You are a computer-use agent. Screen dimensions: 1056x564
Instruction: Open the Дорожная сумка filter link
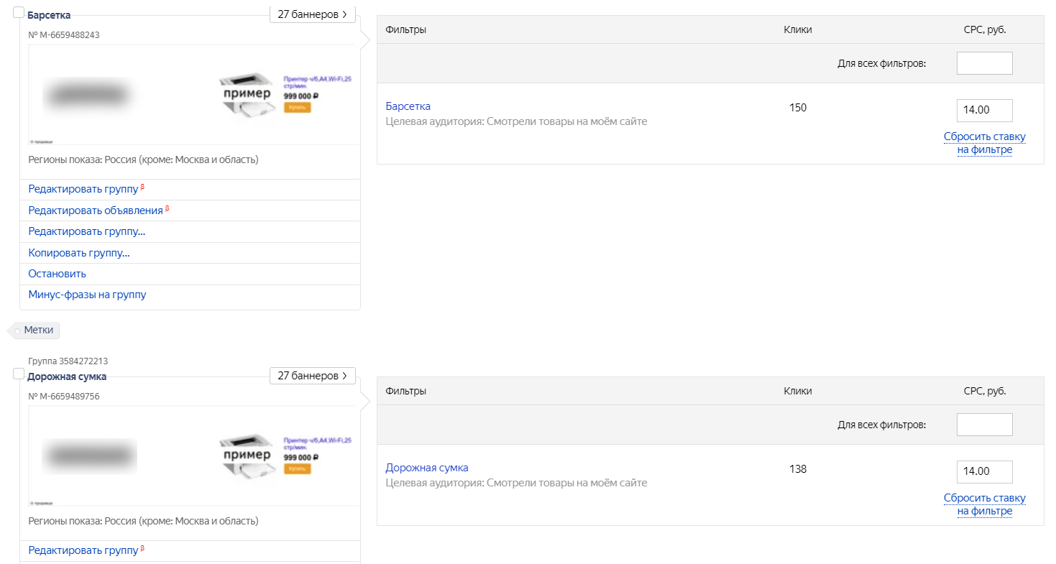pos(427,468)
